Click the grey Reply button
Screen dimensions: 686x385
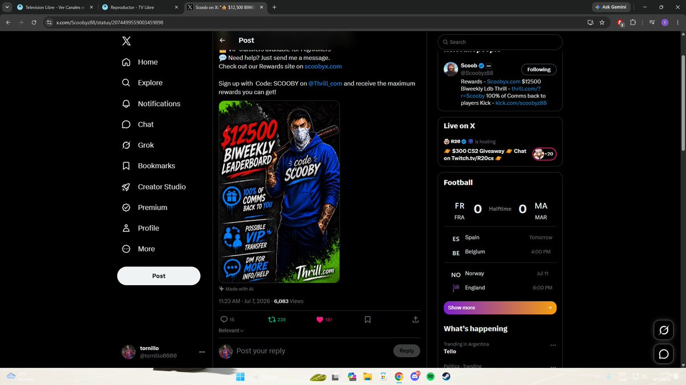tap(407, 351)
